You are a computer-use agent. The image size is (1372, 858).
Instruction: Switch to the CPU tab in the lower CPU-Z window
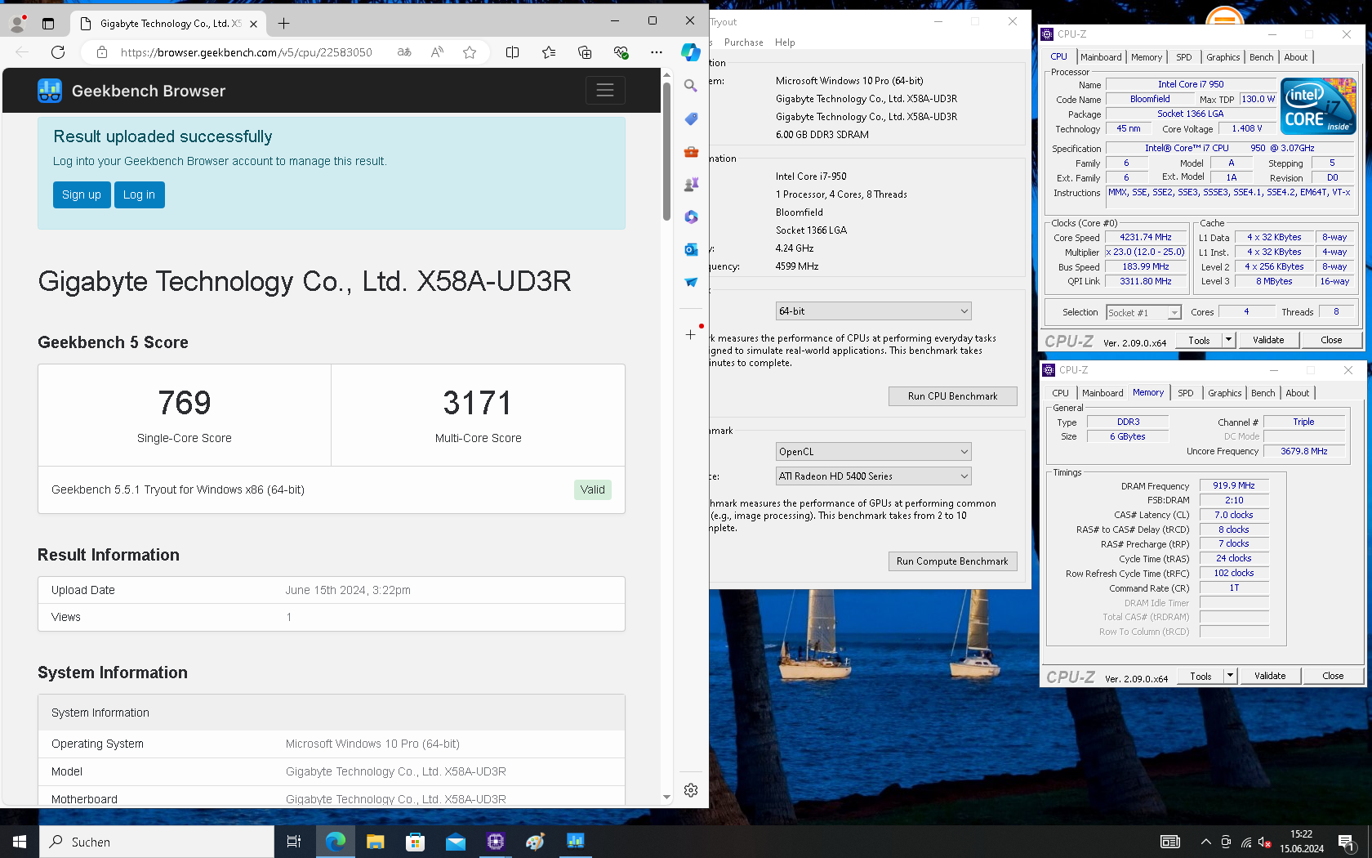click(1060, 393)
